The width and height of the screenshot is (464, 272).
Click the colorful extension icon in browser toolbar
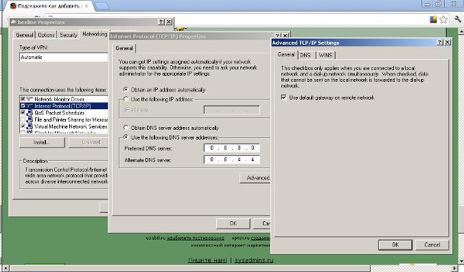click(433, 19)
